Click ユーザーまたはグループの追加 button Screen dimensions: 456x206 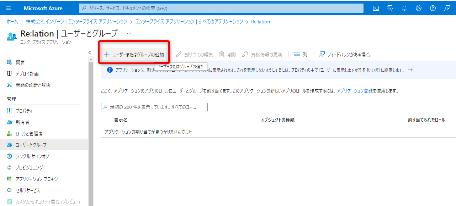point(134,54)
